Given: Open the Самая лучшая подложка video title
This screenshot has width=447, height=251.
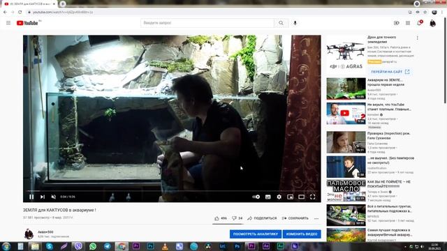Looking at the screenshot, I should [390, 232].
